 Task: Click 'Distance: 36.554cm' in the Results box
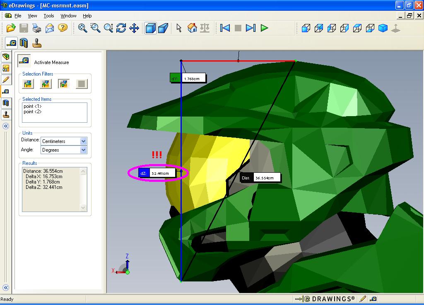(x=43, y=171)
